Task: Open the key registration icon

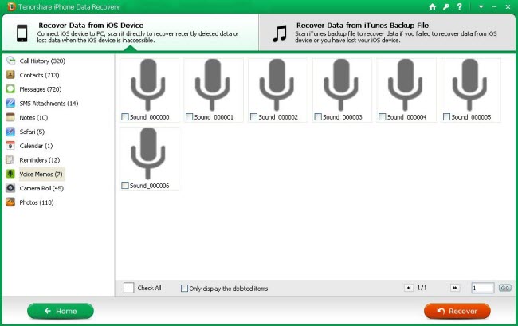Action: (x=446, y=6)
